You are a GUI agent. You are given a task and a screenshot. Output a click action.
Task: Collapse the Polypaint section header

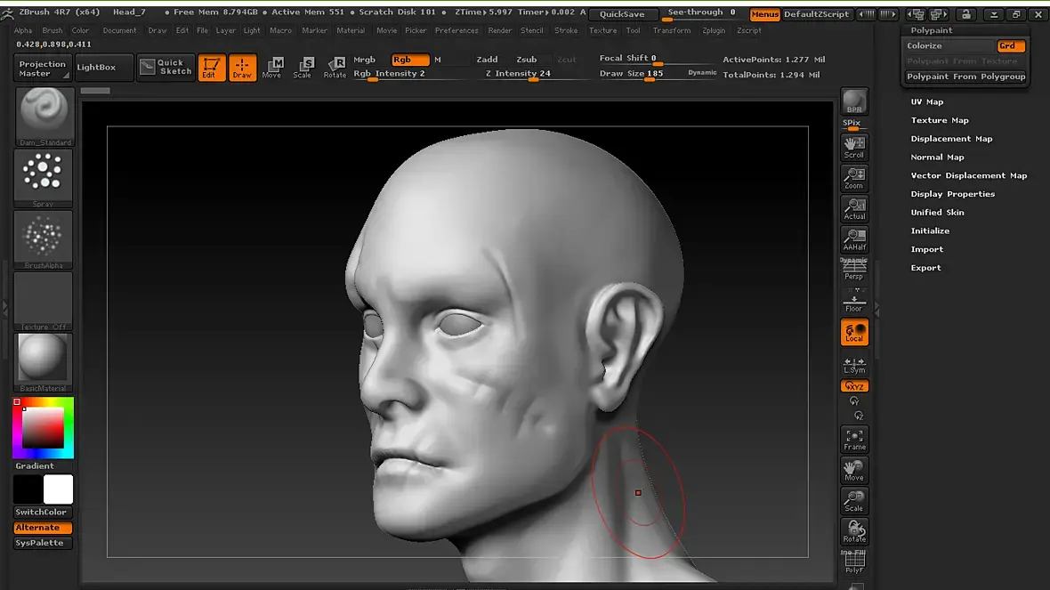click(932, 31)
